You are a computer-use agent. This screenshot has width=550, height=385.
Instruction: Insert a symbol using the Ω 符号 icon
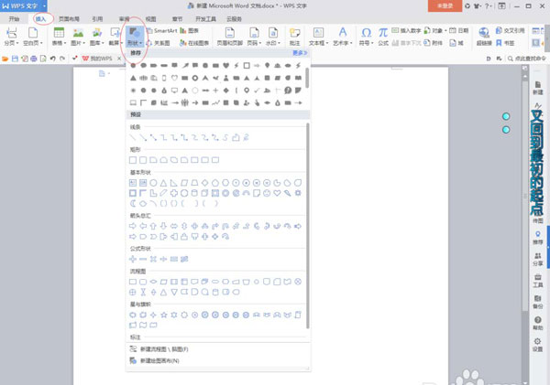point(366,37)
